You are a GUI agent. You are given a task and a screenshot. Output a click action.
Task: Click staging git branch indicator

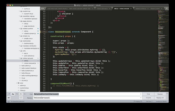tap(138, 101)
